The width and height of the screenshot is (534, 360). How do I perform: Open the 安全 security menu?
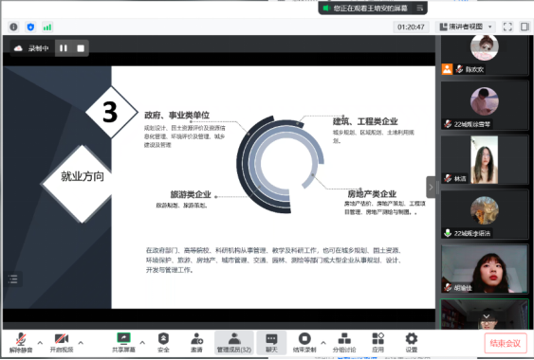tap(163, 343)
